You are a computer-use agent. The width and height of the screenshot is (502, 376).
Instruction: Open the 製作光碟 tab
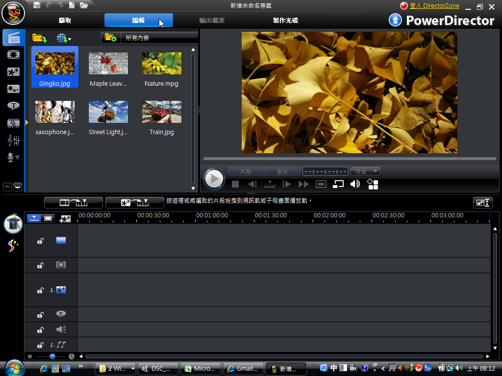pos(285,21)
